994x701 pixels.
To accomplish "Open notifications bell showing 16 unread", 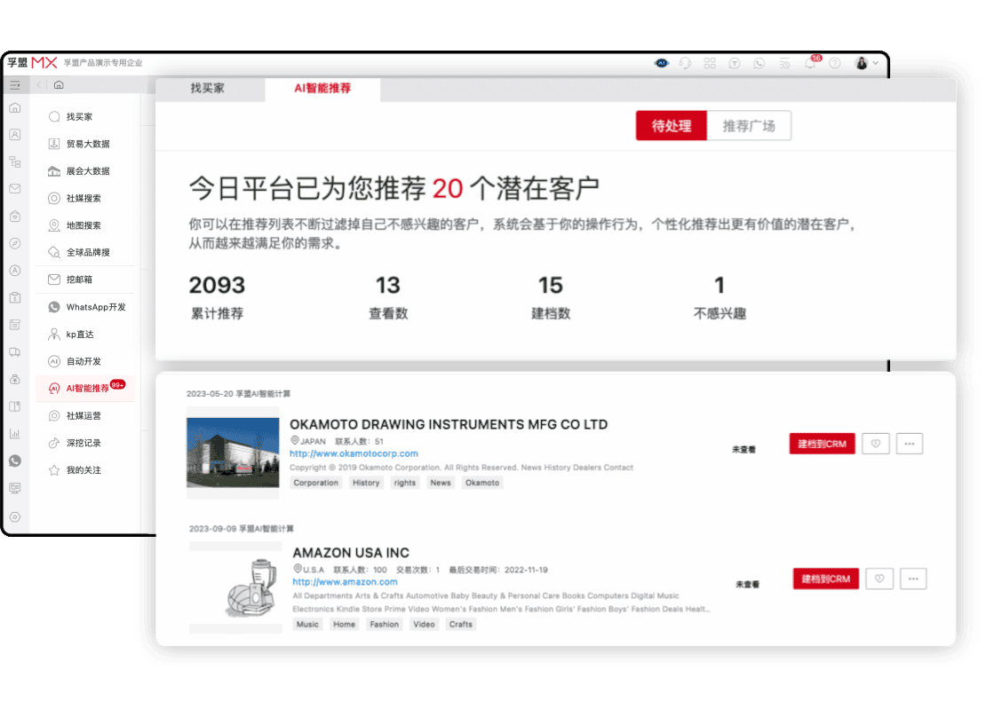I will point(811,62).
